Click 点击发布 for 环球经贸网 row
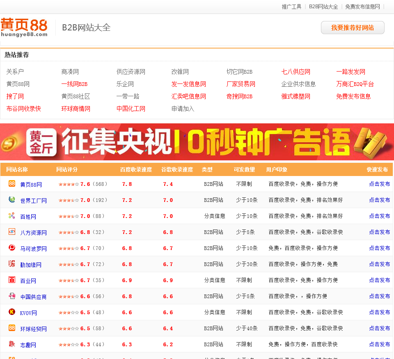Viewport: 394px width, 359px height. click(379, 328)
